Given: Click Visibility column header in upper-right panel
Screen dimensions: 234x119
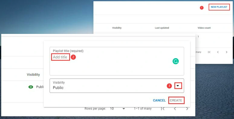Looking at the screenshot, I should 117,28.
